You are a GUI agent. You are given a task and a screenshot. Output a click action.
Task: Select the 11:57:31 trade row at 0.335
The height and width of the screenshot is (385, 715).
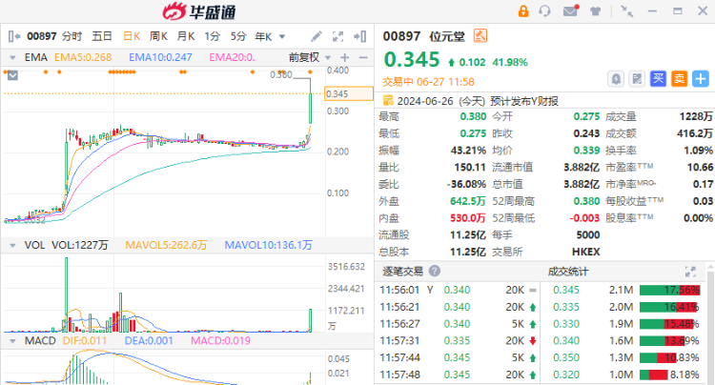[459, 341]
